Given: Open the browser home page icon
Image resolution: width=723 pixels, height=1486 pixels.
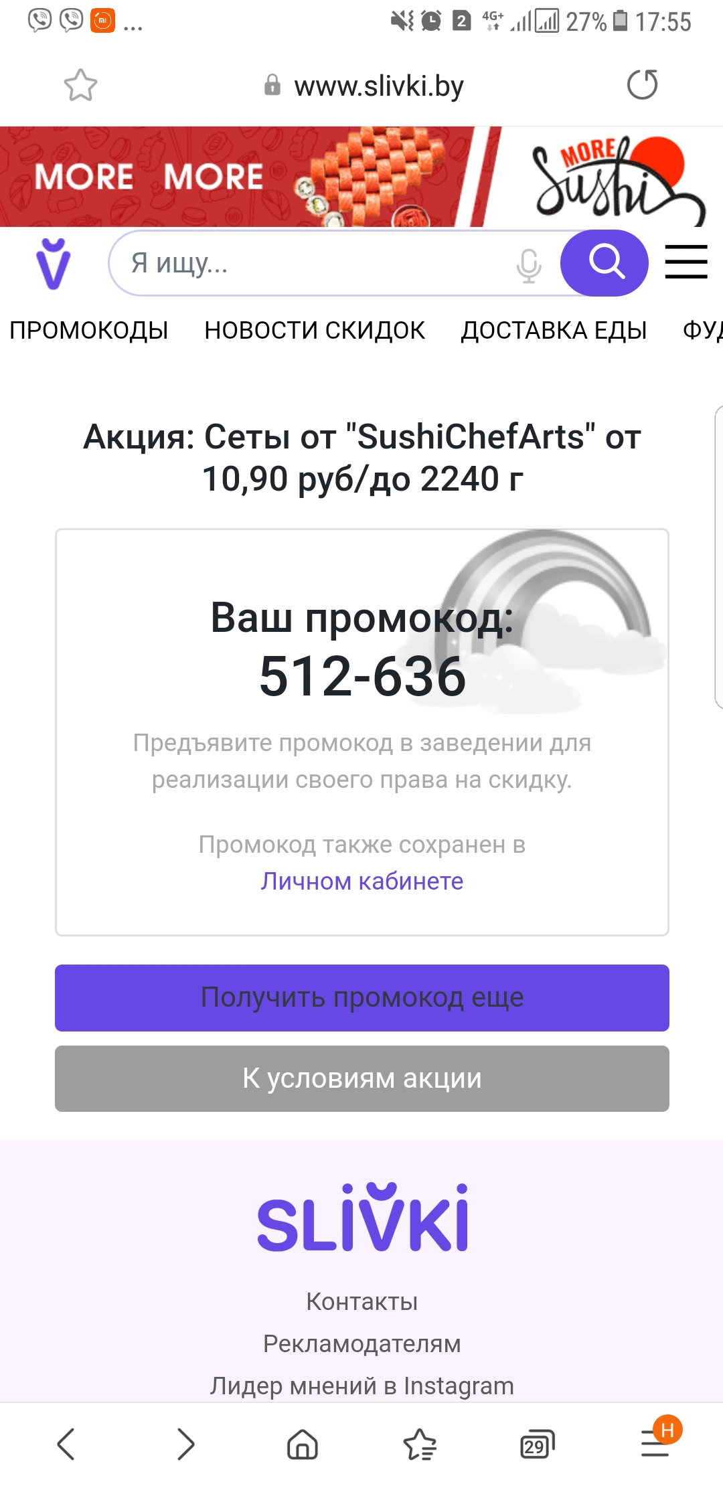Looking at the screenshot, I should 302,1444.
